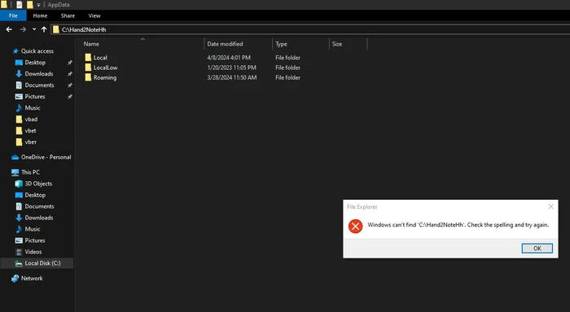Click the error message about C:\Hand2NoteHh
Image resolution: width=570 pixels, height=312 pixels.
pyautogui.click(x=458, y=225)
